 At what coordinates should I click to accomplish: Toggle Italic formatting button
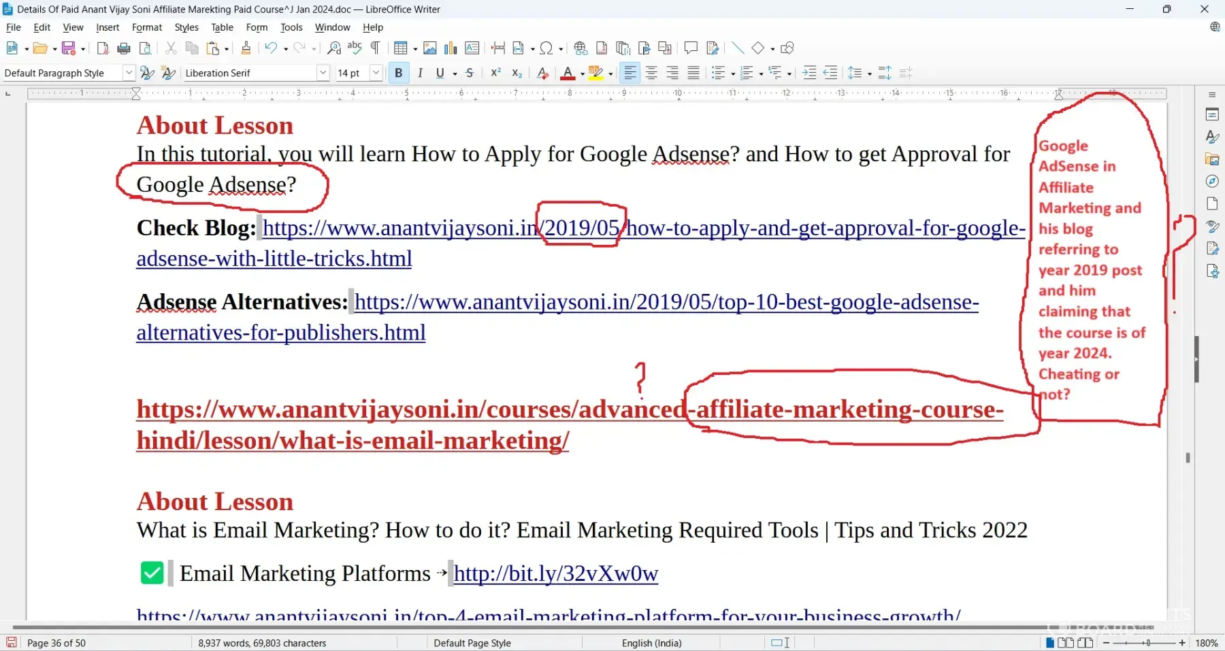[x=420, y=73]
